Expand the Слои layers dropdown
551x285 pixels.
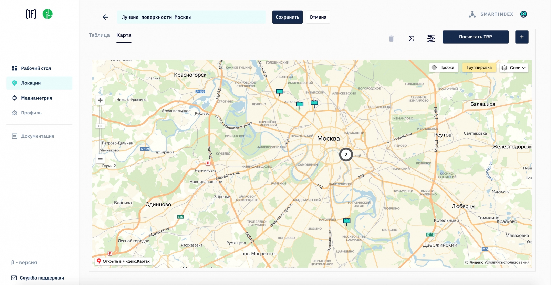514,68
